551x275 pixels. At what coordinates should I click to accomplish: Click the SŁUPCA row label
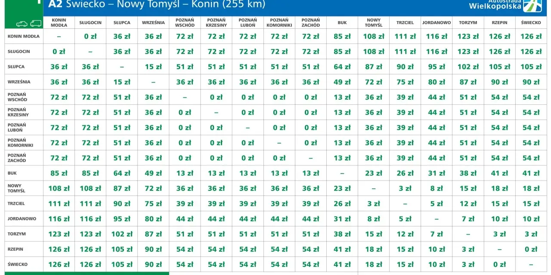pyautogui.click(x=16, y=67)
